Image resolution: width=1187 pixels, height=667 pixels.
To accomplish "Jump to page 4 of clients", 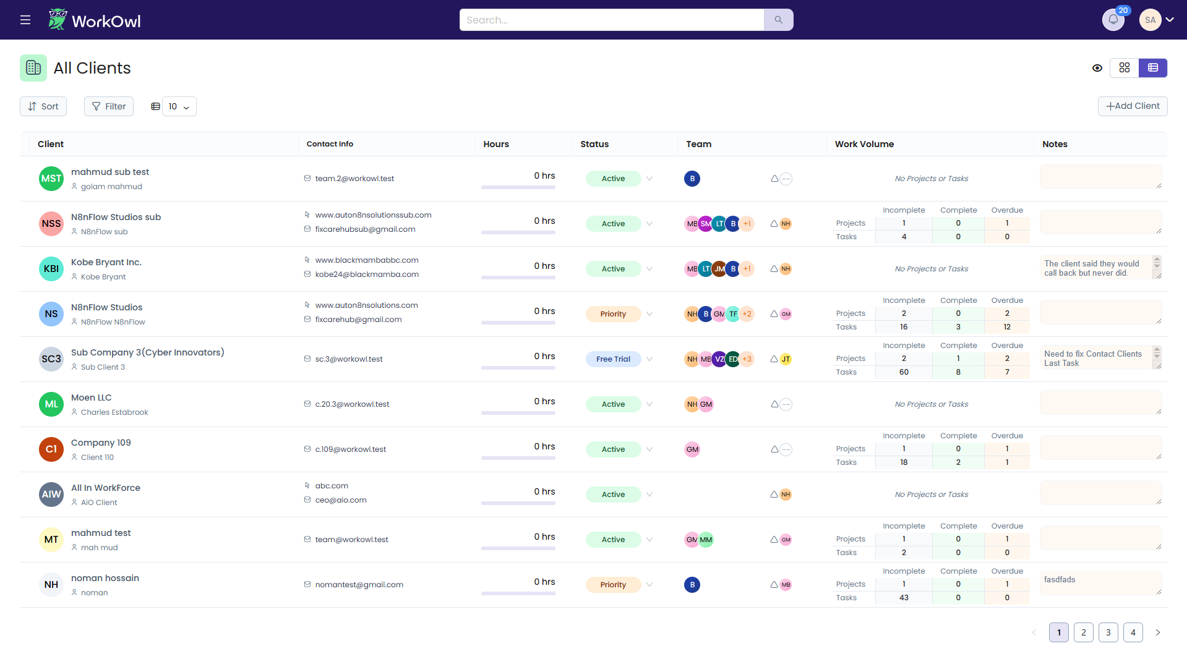I will pyautogui.click(x=1133, y=632).
